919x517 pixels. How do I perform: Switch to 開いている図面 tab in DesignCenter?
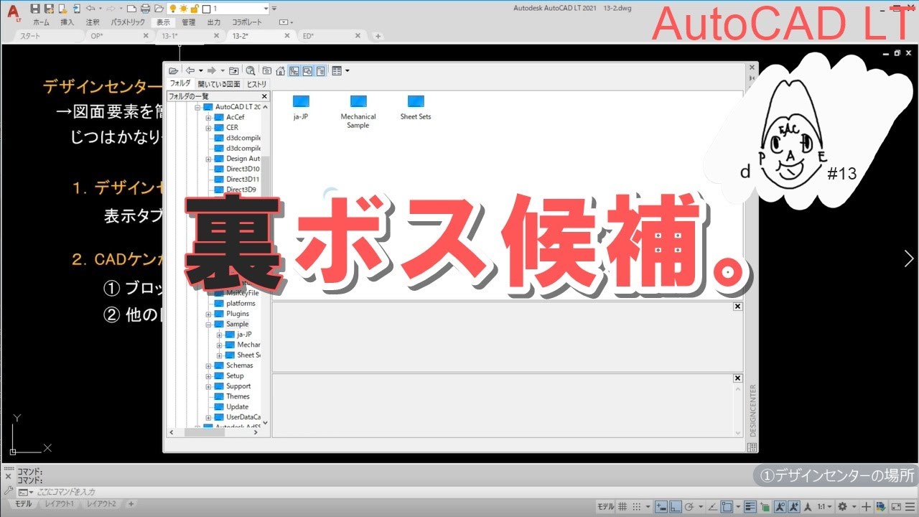(x=219, y=84)
